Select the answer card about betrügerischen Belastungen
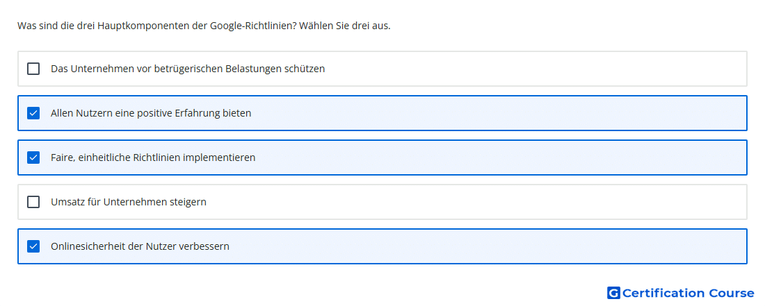This screenshot has width=765, height=306. point(382,69)
